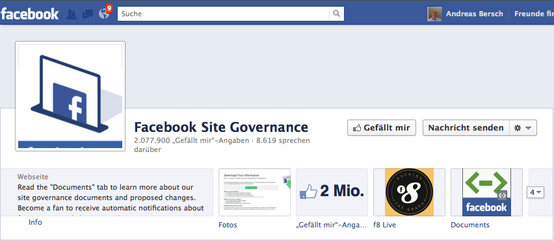
Task: Click the Gefällt mir button
Action: 382,128
